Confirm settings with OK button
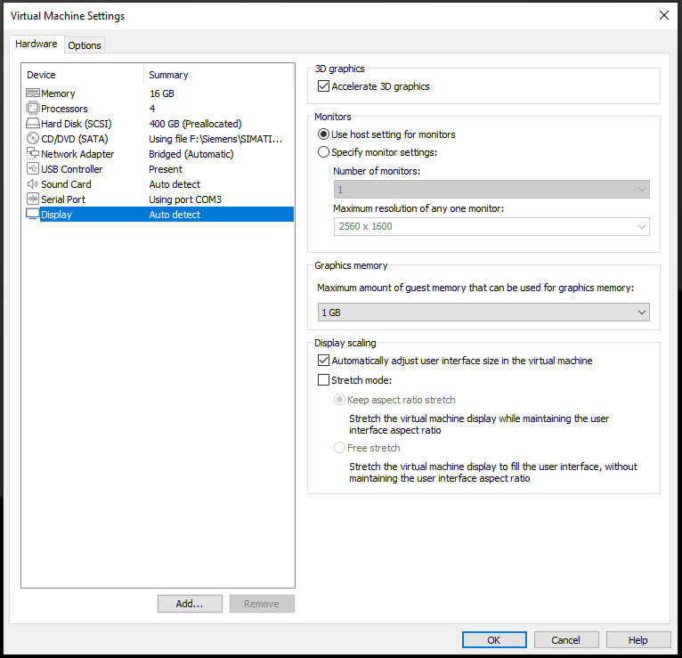The height and width of the screenshot is (658, 682). point(494,639)
